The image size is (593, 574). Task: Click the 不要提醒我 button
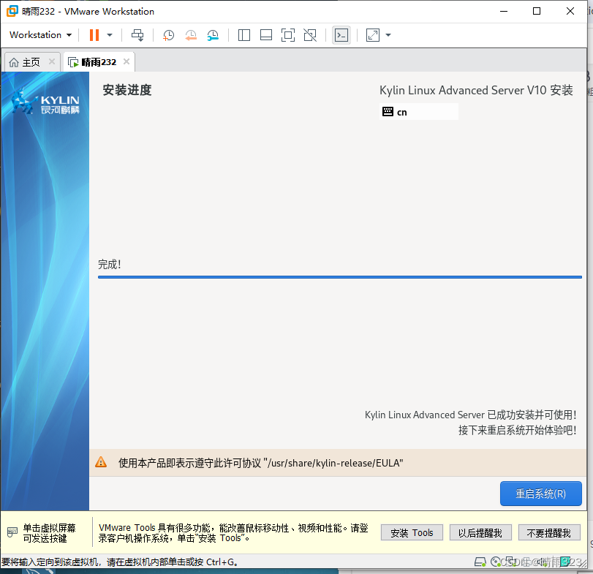[548, 533]
